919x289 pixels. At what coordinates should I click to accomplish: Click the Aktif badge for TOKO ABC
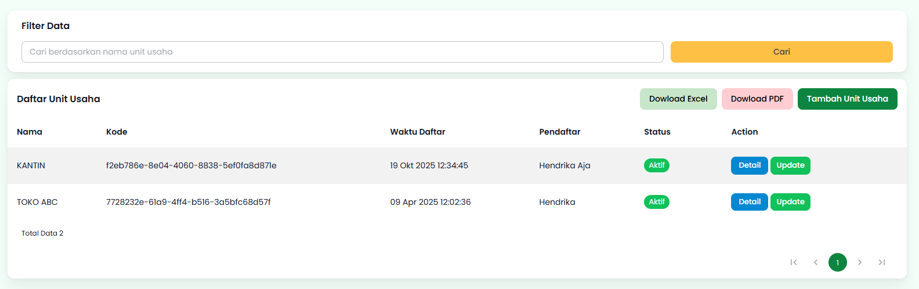657,202
